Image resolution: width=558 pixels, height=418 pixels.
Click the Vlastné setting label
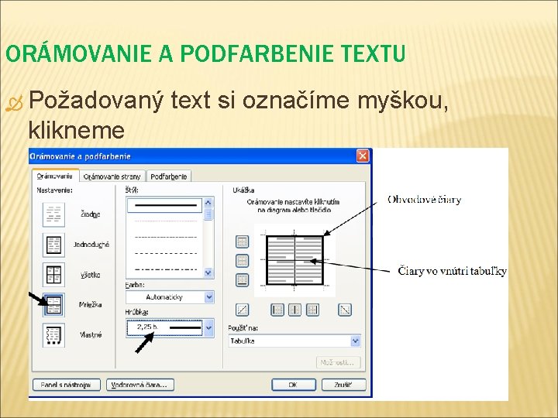(x=91, y=335)
